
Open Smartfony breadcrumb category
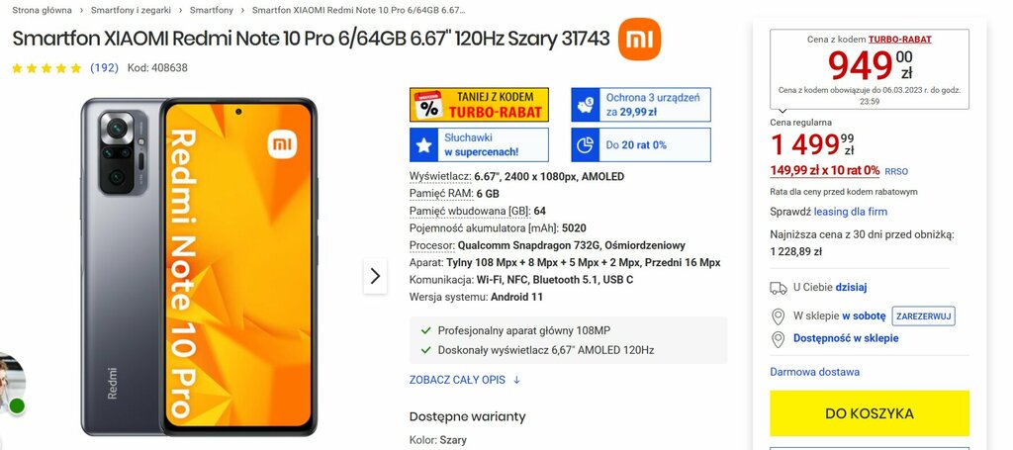coord(212,10)
